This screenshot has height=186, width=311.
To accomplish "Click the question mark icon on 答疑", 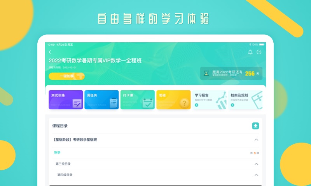I will [x=185, y=103].
